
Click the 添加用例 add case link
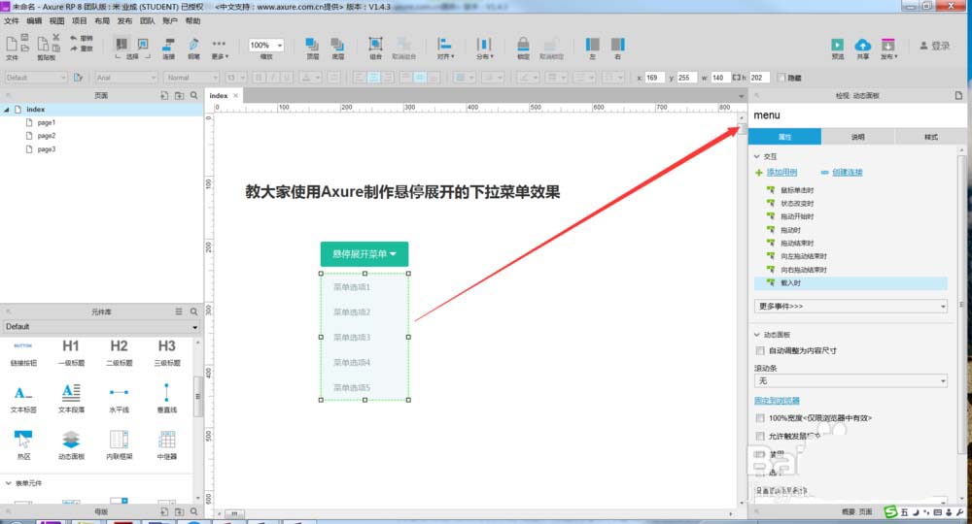click(781, 173)
